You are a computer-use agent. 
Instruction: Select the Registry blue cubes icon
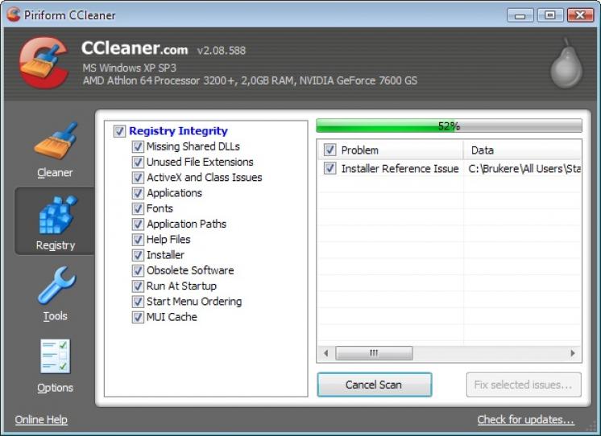(x=56, y=214)
